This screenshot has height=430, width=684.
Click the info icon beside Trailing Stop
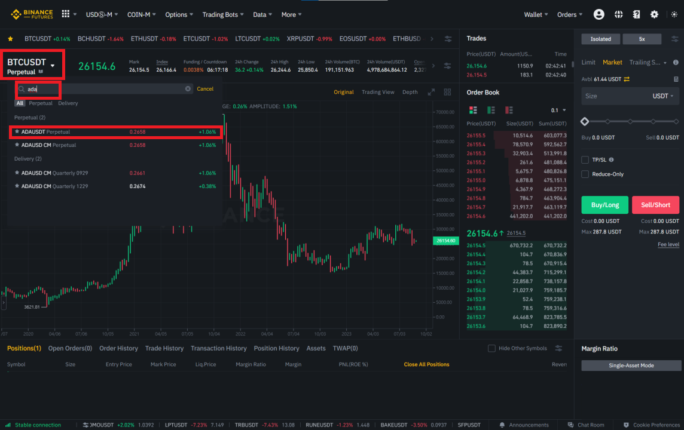point(676,62)
